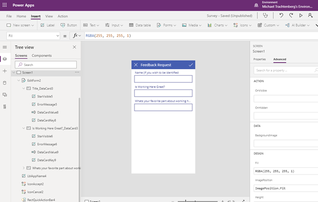Click the cancel X icon in form header
The height and width of the screenshot is (202, 318).
pyautogui.click(x=136, y=65)
